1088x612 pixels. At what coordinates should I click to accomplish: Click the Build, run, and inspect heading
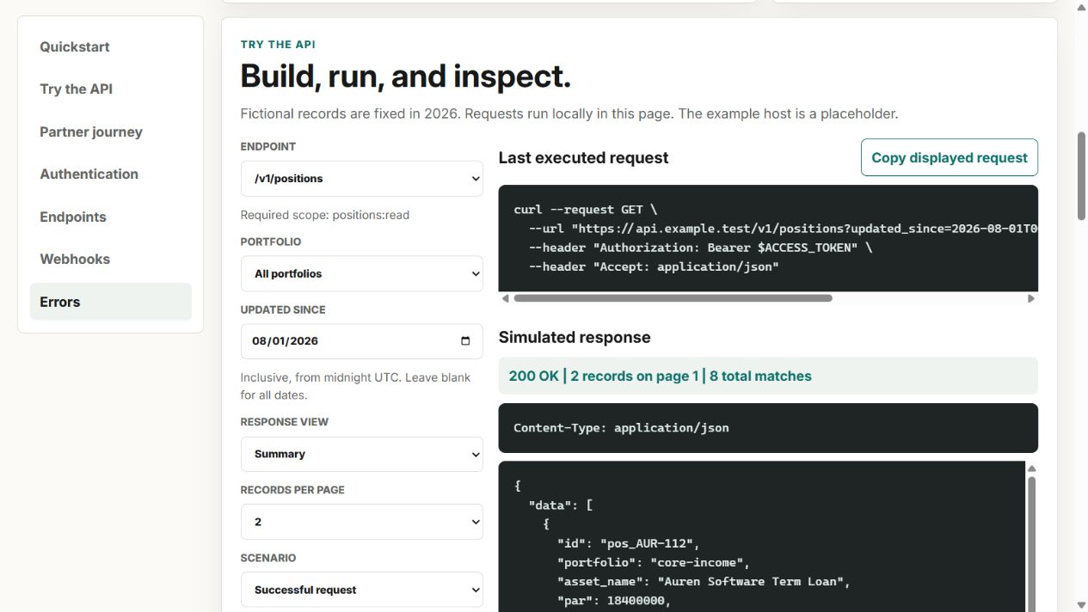coord(406,76)
